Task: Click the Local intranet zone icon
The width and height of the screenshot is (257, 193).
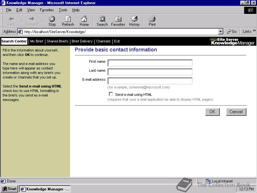Action: (208, 181)
